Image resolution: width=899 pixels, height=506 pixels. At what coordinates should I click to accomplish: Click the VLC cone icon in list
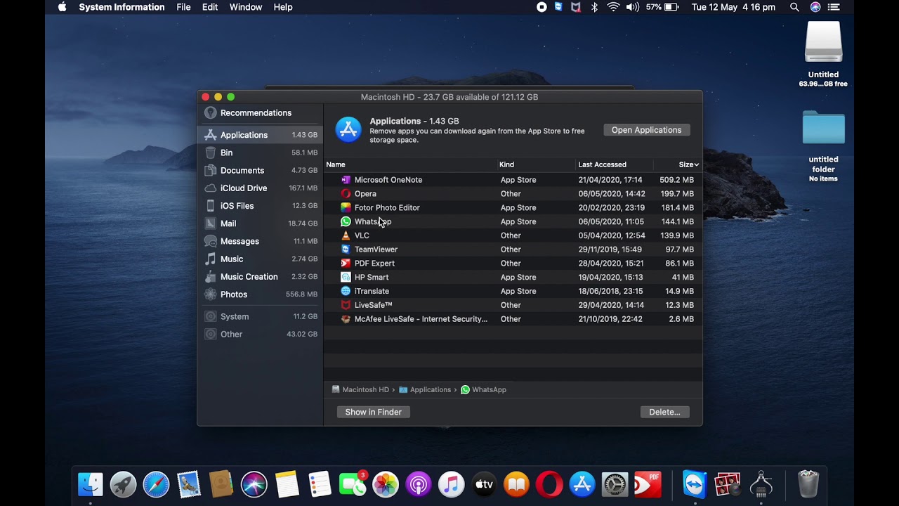click(x=346, y=235)
